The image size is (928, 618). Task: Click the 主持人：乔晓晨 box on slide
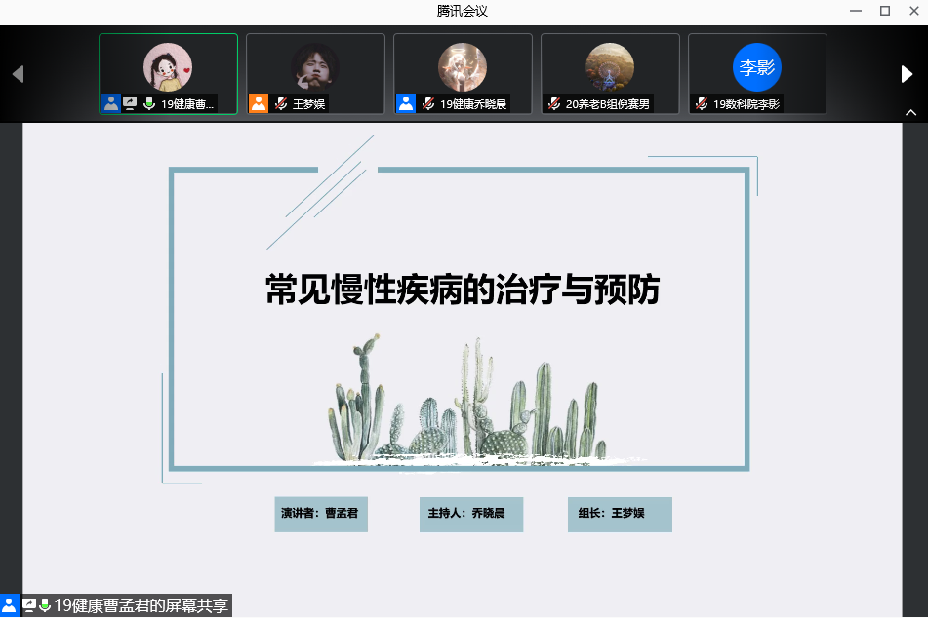pos(470,513)
